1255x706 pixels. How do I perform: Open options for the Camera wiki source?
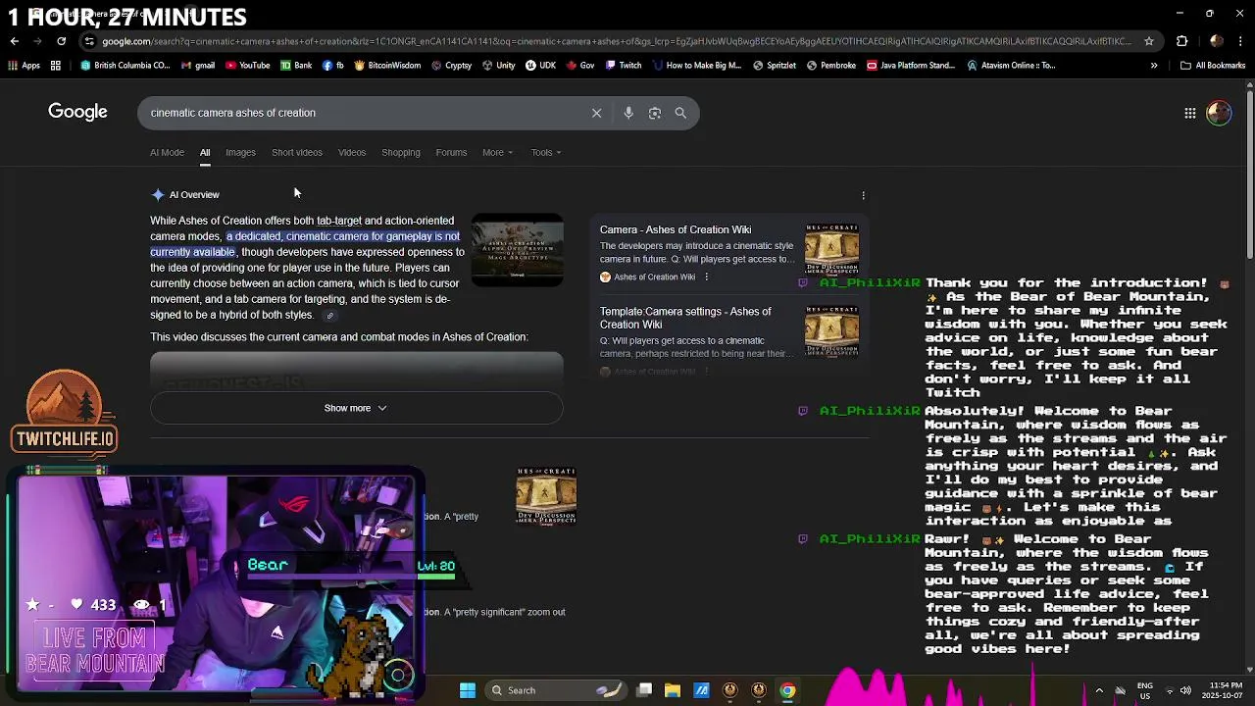[706, 277]
